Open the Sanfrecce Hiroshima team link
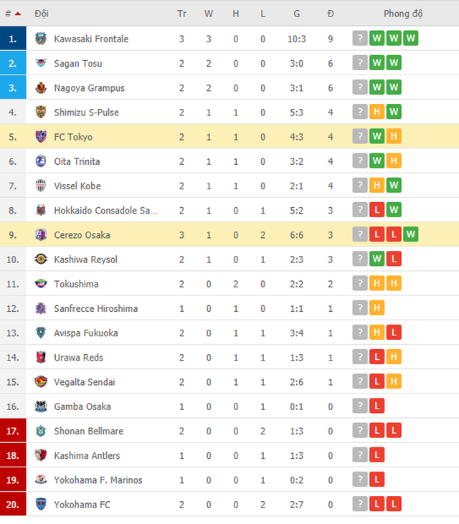The height and width of the screenshot is (524, 459). [95, 308]
